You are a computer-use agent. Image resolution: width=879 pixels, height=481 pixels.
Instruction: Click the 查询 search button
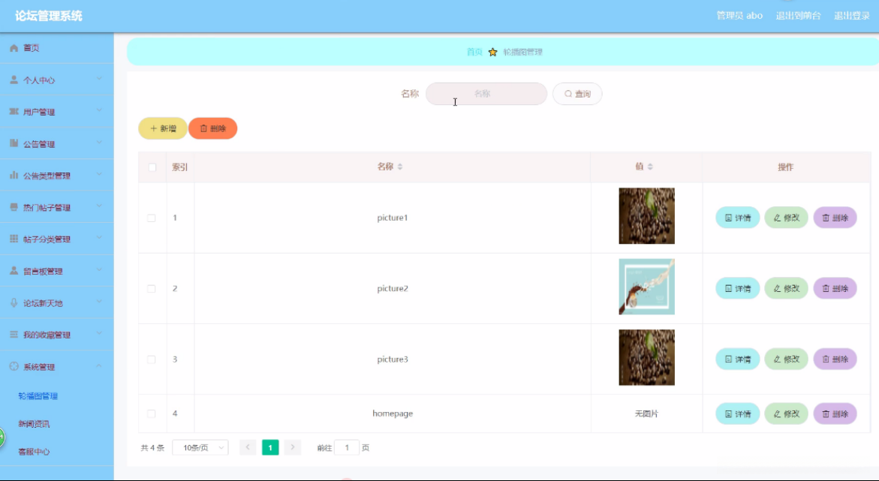pyautogui.click(x=577, y=94)
